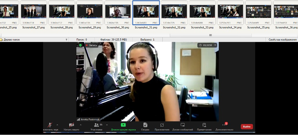
Task: Click the 1343x683 size label
Action: pyautogui.click(x=140, y=23)
